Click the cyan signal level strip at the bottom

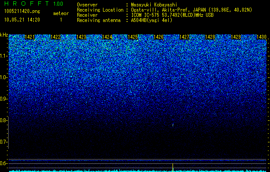click(137, 171)
